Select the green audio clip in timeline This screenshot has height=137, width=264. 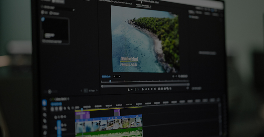click(x=109, y=132)
